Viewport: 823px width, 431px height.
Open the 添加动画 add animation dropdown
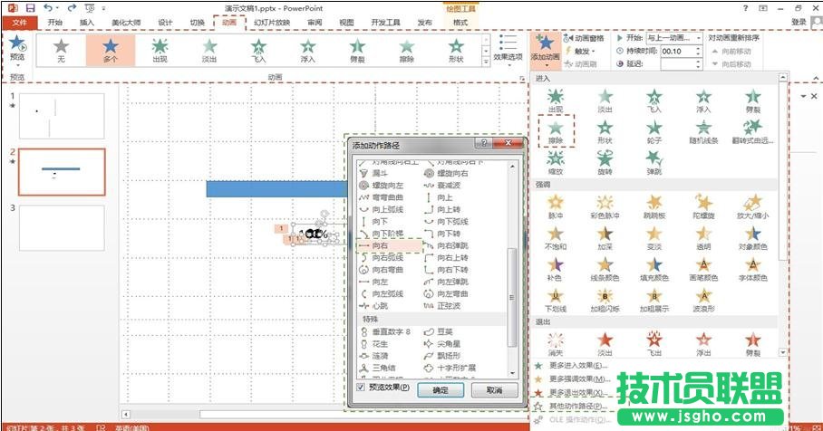pyautogui.click(x=545, y=51)
